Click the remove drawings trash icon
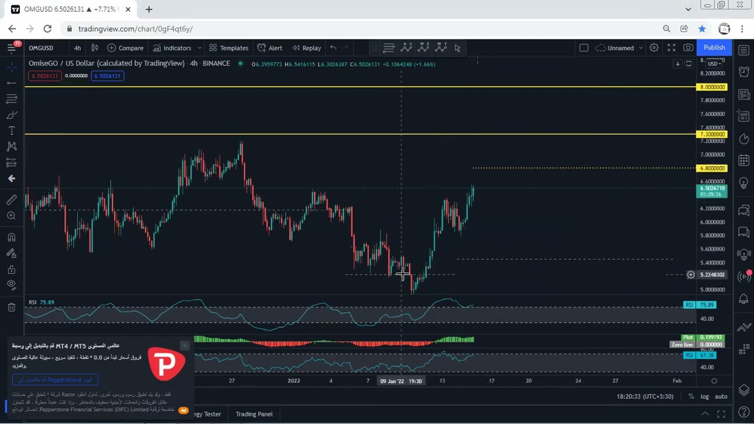Screen dimensions: 754x424 pyautogui.click(x=11, y=307)
